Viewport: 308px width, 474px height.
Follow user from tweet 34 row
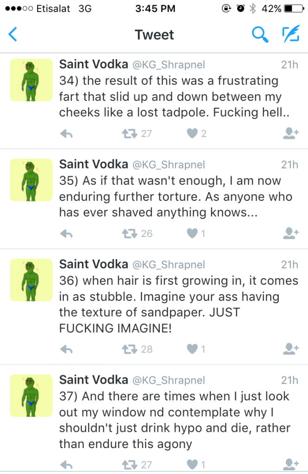(x=290, y=134)
